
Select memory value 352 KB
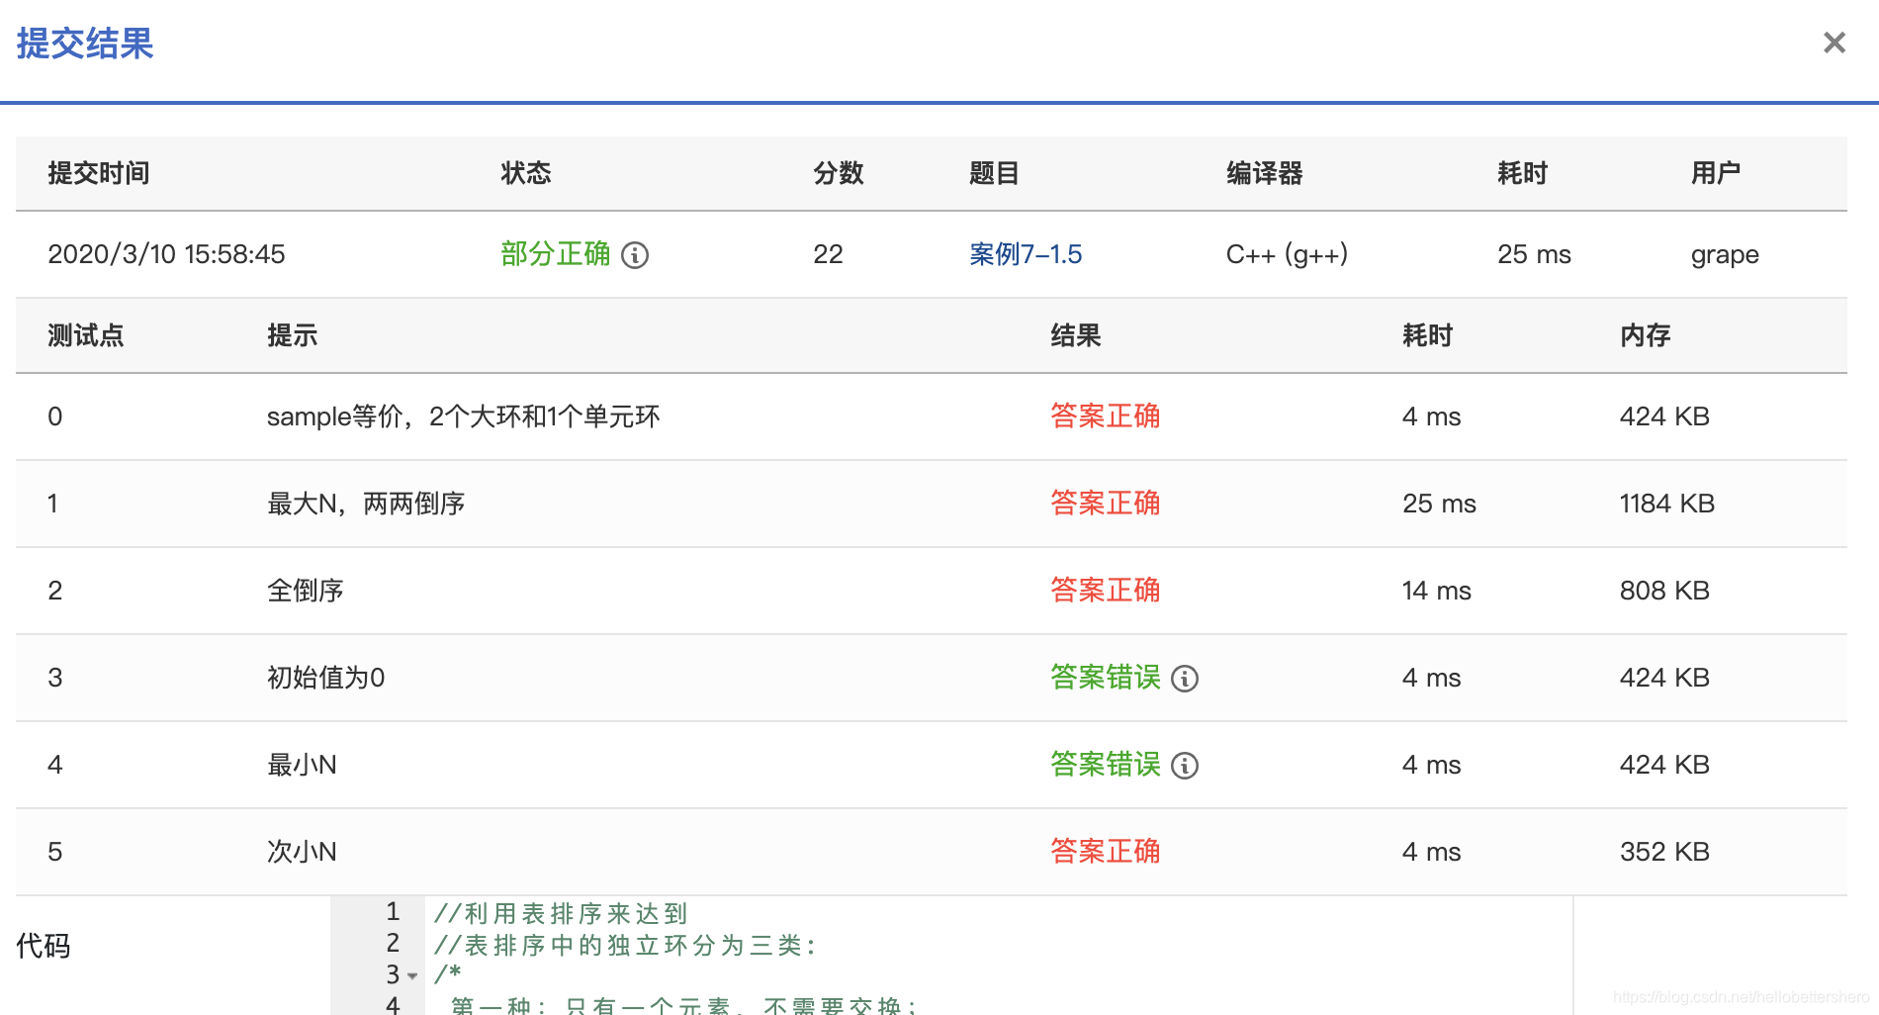click(x=1664, y=852)
